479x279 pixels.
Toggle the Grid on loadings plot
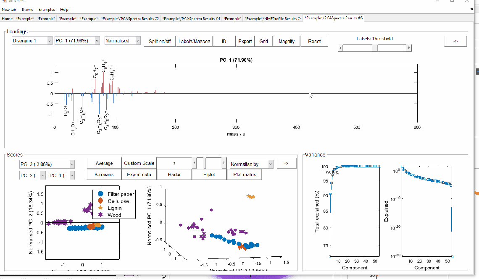point(263,41)
